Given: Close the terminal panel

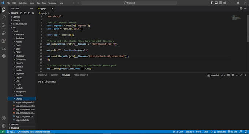Looking at the screenshot, I should (245, 75).
